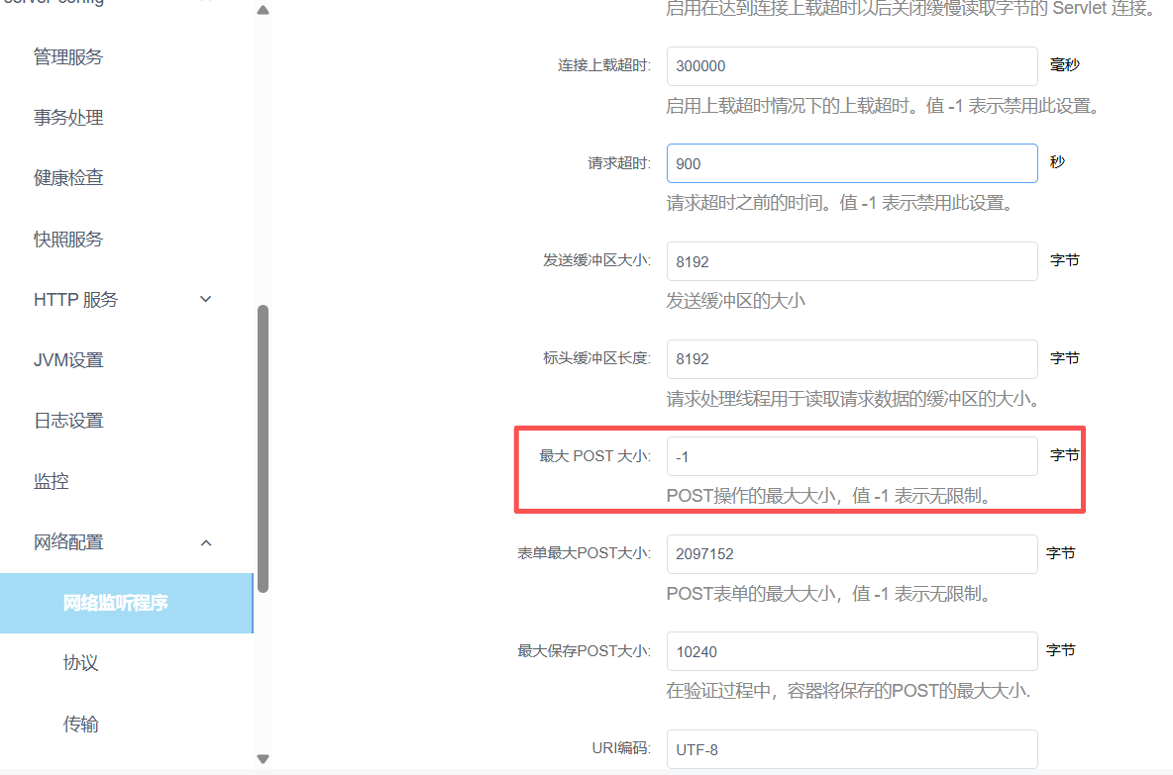Viewport: 1173px width, 775px height.
Task: Click the 表单最大POST大小 input field
Action: (x=852, y=554)
